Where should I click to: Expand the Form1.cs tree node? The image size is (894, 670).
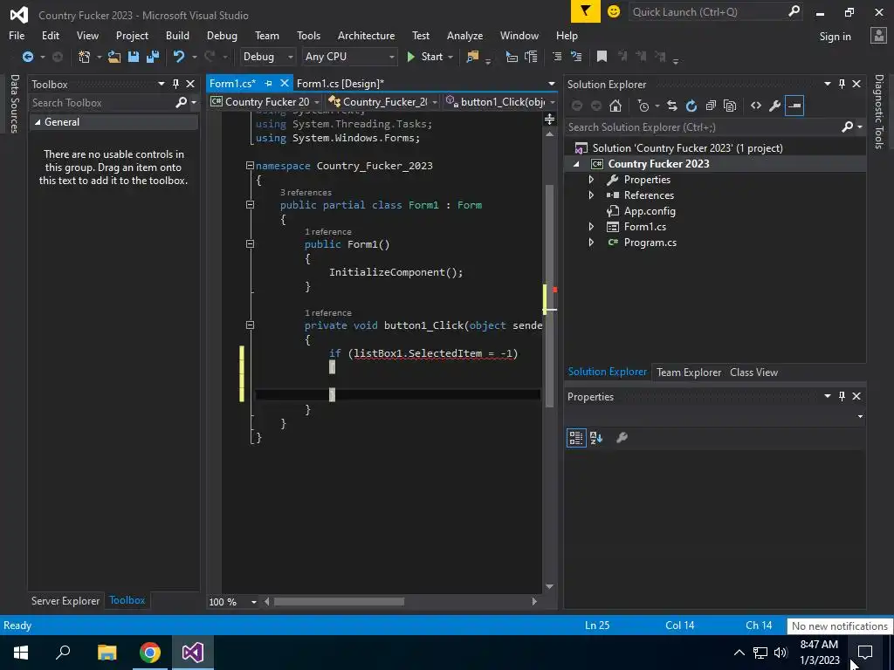click(591, 226)
